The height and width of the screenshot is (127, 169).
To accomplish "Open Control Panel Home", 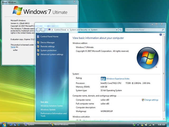I will click(x=49, y=37).
